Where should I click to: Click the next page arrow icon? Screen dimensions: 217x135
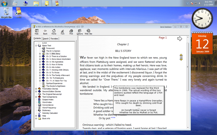(180, 39)
